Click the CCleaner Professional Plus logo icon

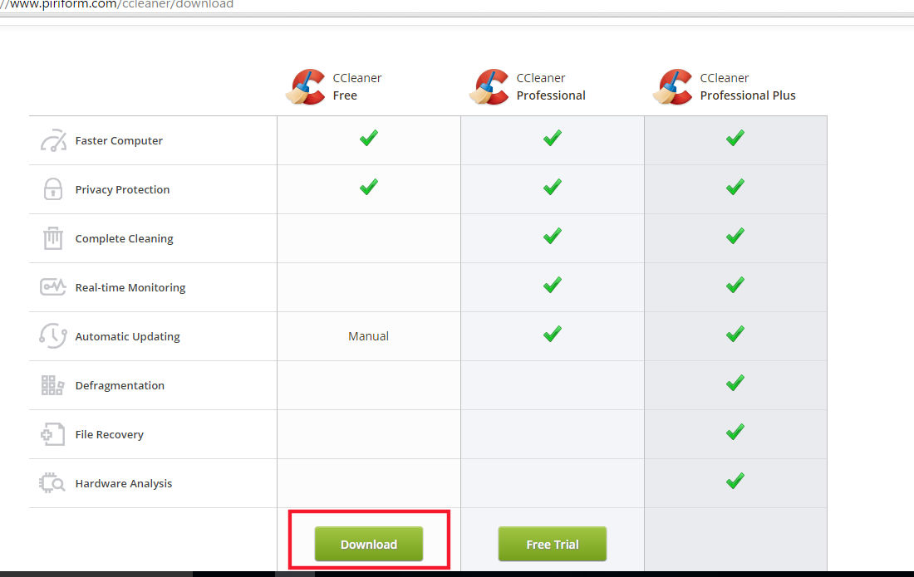click(x=673, y=87)
